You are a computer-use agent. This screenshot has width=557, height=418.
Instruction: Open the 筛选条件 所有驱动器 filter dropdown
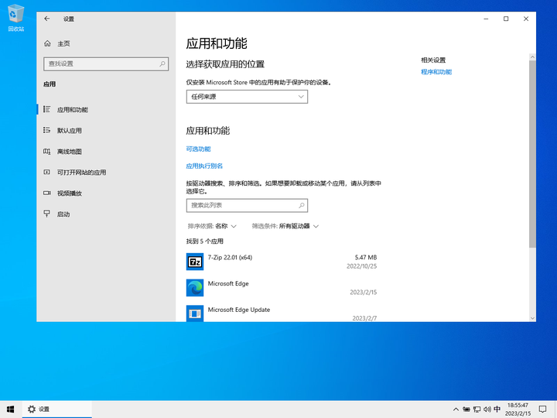[285, 226]
